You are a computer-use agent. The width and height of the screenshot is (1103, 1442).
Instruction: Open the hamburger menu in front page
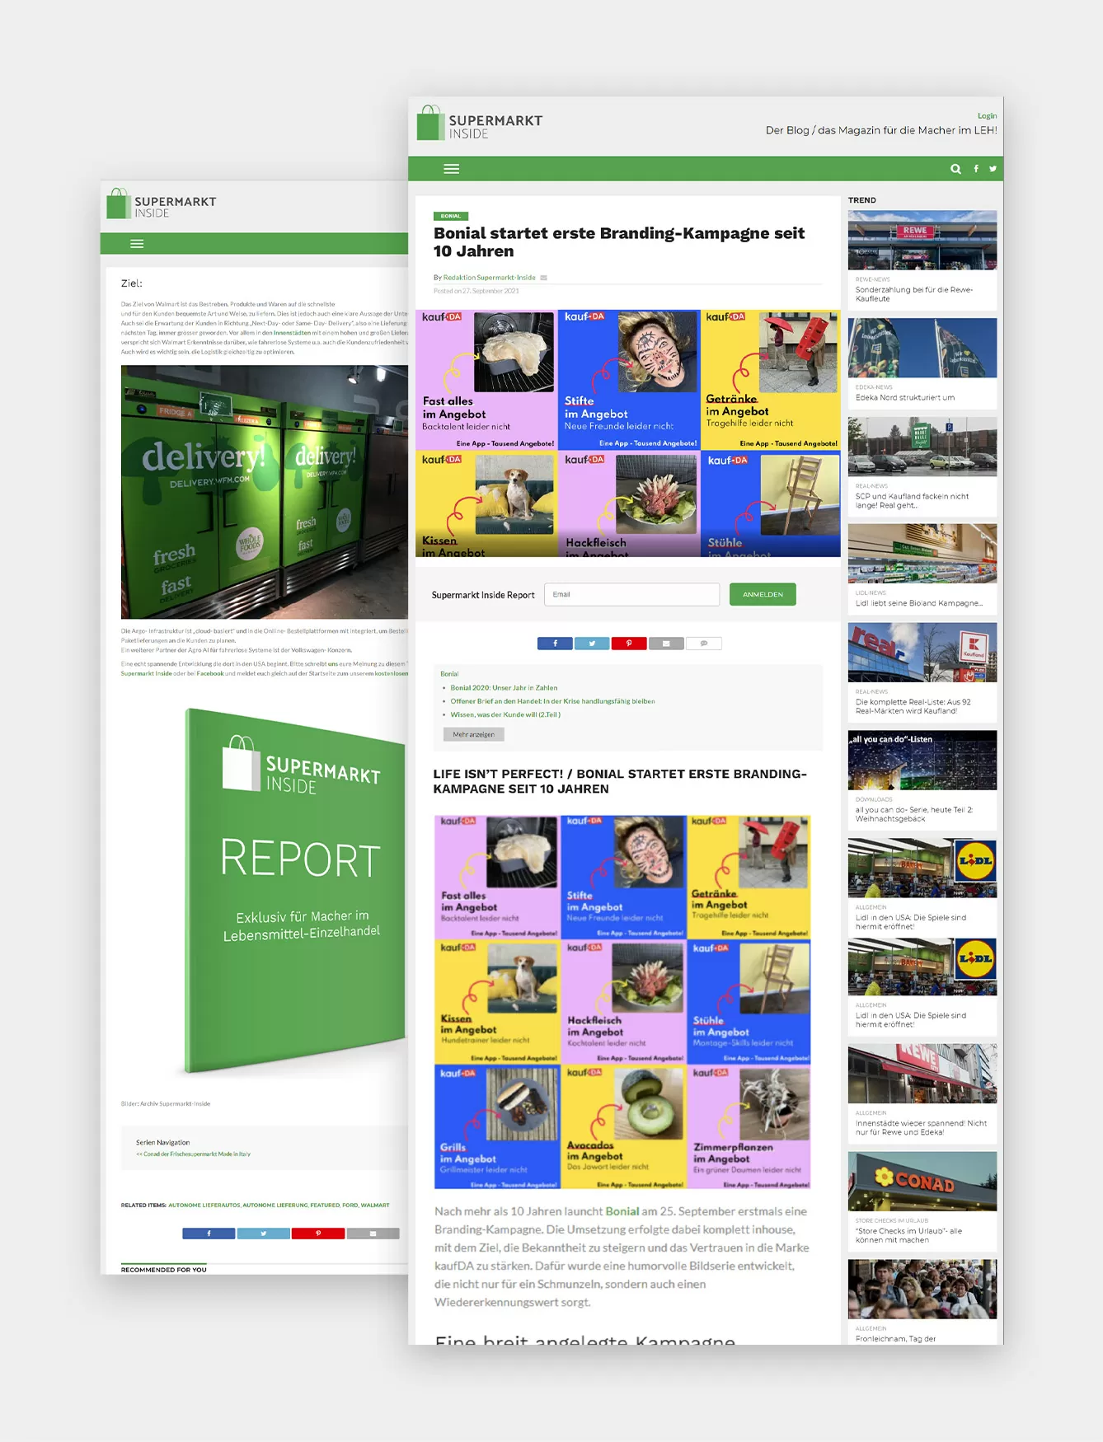pyautogui.click(x=451, y=169)
